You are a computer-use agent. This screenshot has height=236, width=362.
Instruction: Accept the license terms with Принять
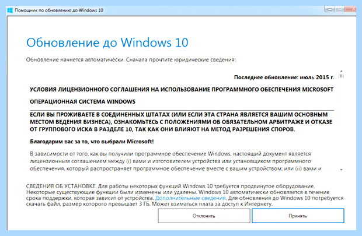coord(298,216)
